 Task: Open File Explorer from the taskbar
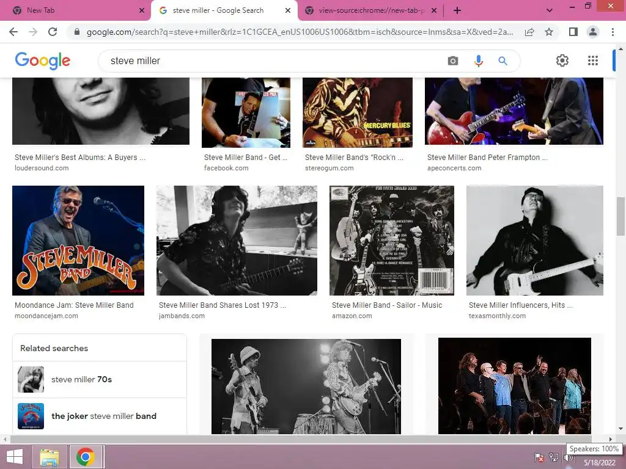click(x=50, y=457)
